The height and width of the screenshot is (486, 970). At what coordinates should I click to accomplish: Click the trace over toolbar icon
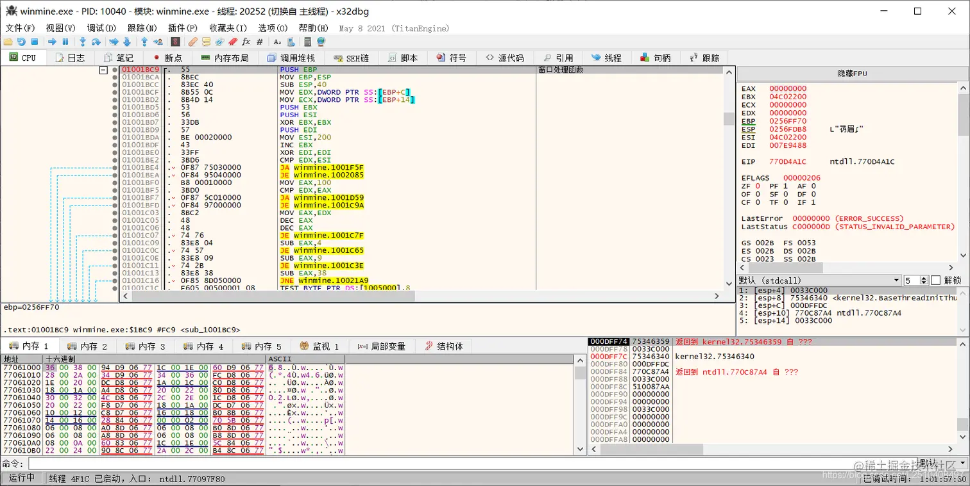click(126, 42)
